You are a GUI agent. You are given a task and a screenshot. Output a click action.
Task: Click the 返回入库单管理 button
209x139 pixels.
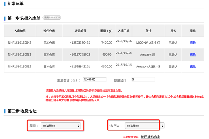[x=52, y=18]
